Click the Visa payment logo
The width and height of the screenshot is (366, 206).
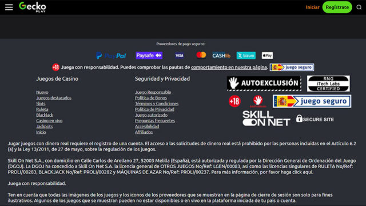click(x=179, y=56)
